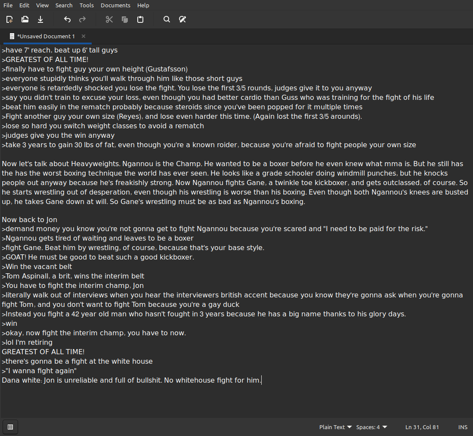Screen dimensions: 473x436
Task: Open the Tools menu
Action: [87, 6]
